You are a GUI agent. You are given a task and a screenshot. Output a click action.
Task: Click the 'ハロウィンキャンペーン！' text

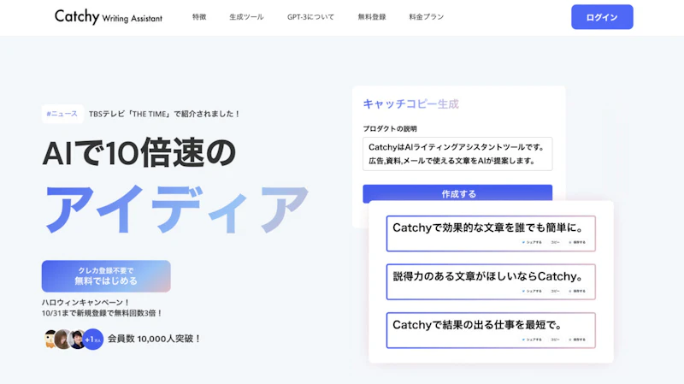coord(85,303)
